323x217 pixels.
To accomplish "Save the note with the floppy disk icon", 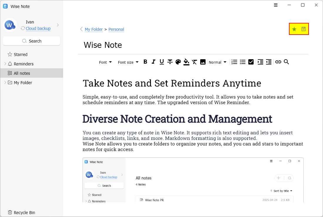I will (303, 29).
